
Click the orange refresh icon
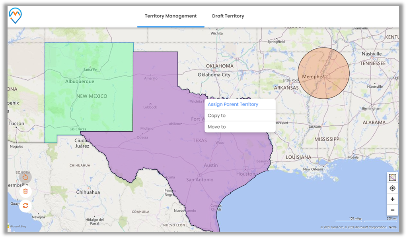tap(25, 205)
